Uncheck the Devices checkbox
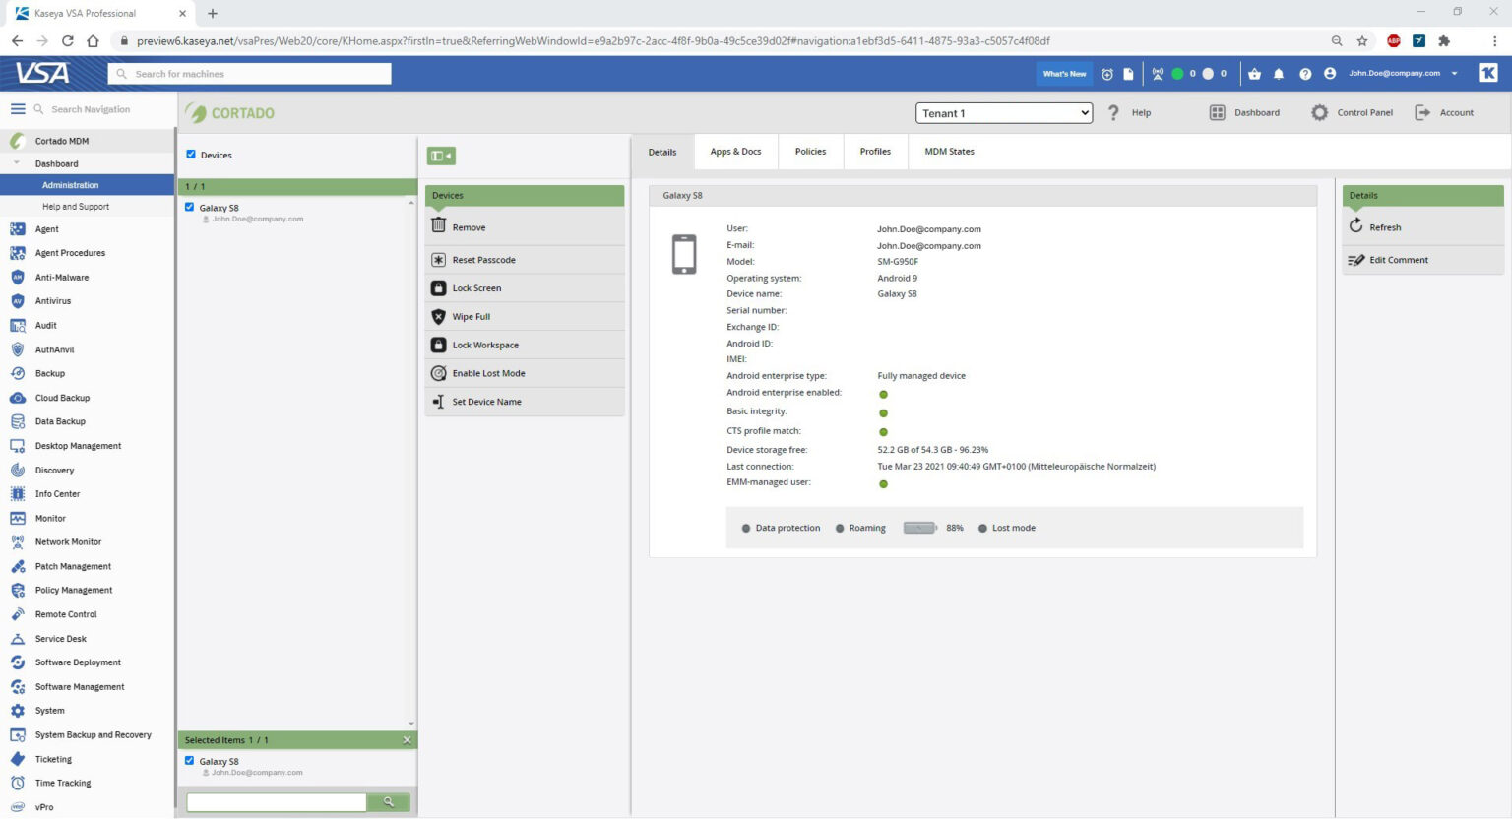1512x819 pixels. pos(190,155)
